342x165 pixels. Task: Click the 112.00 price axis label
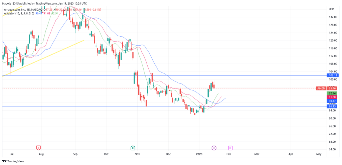tap(332, 56)
